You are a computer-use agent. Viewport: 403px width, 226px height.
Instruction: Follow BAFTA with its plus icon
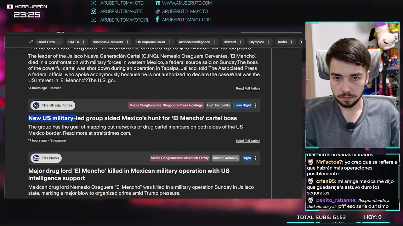[x=84, y=42]
